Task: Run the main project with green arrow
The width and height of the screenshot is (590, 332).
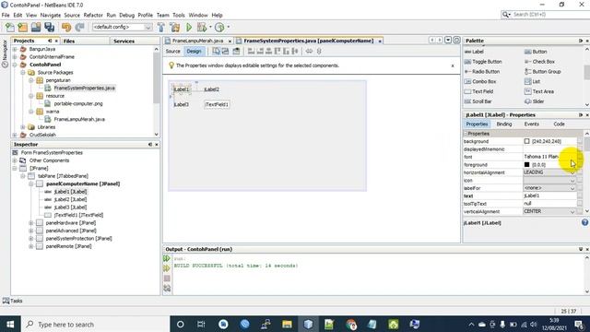Action: point(189,27)
